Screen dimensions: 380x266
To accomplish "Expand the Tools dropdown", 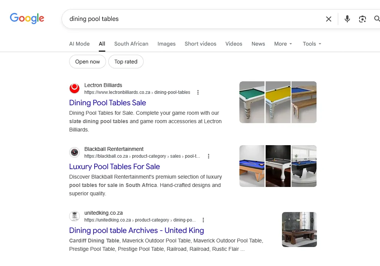I will [x=312, y=44].
